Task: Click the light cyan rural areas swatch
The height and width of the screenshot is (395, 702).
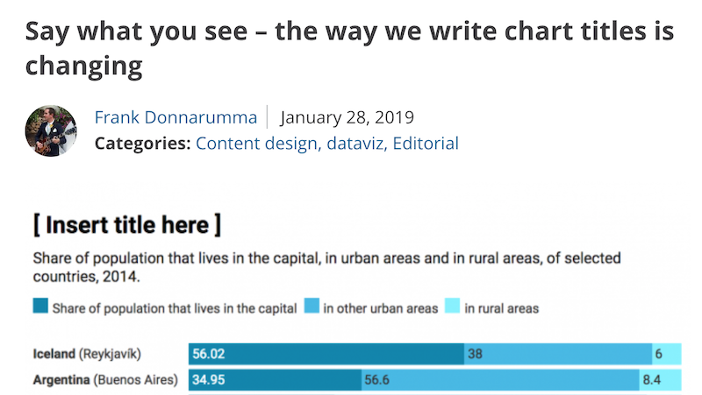Action: tap(453, 307)
